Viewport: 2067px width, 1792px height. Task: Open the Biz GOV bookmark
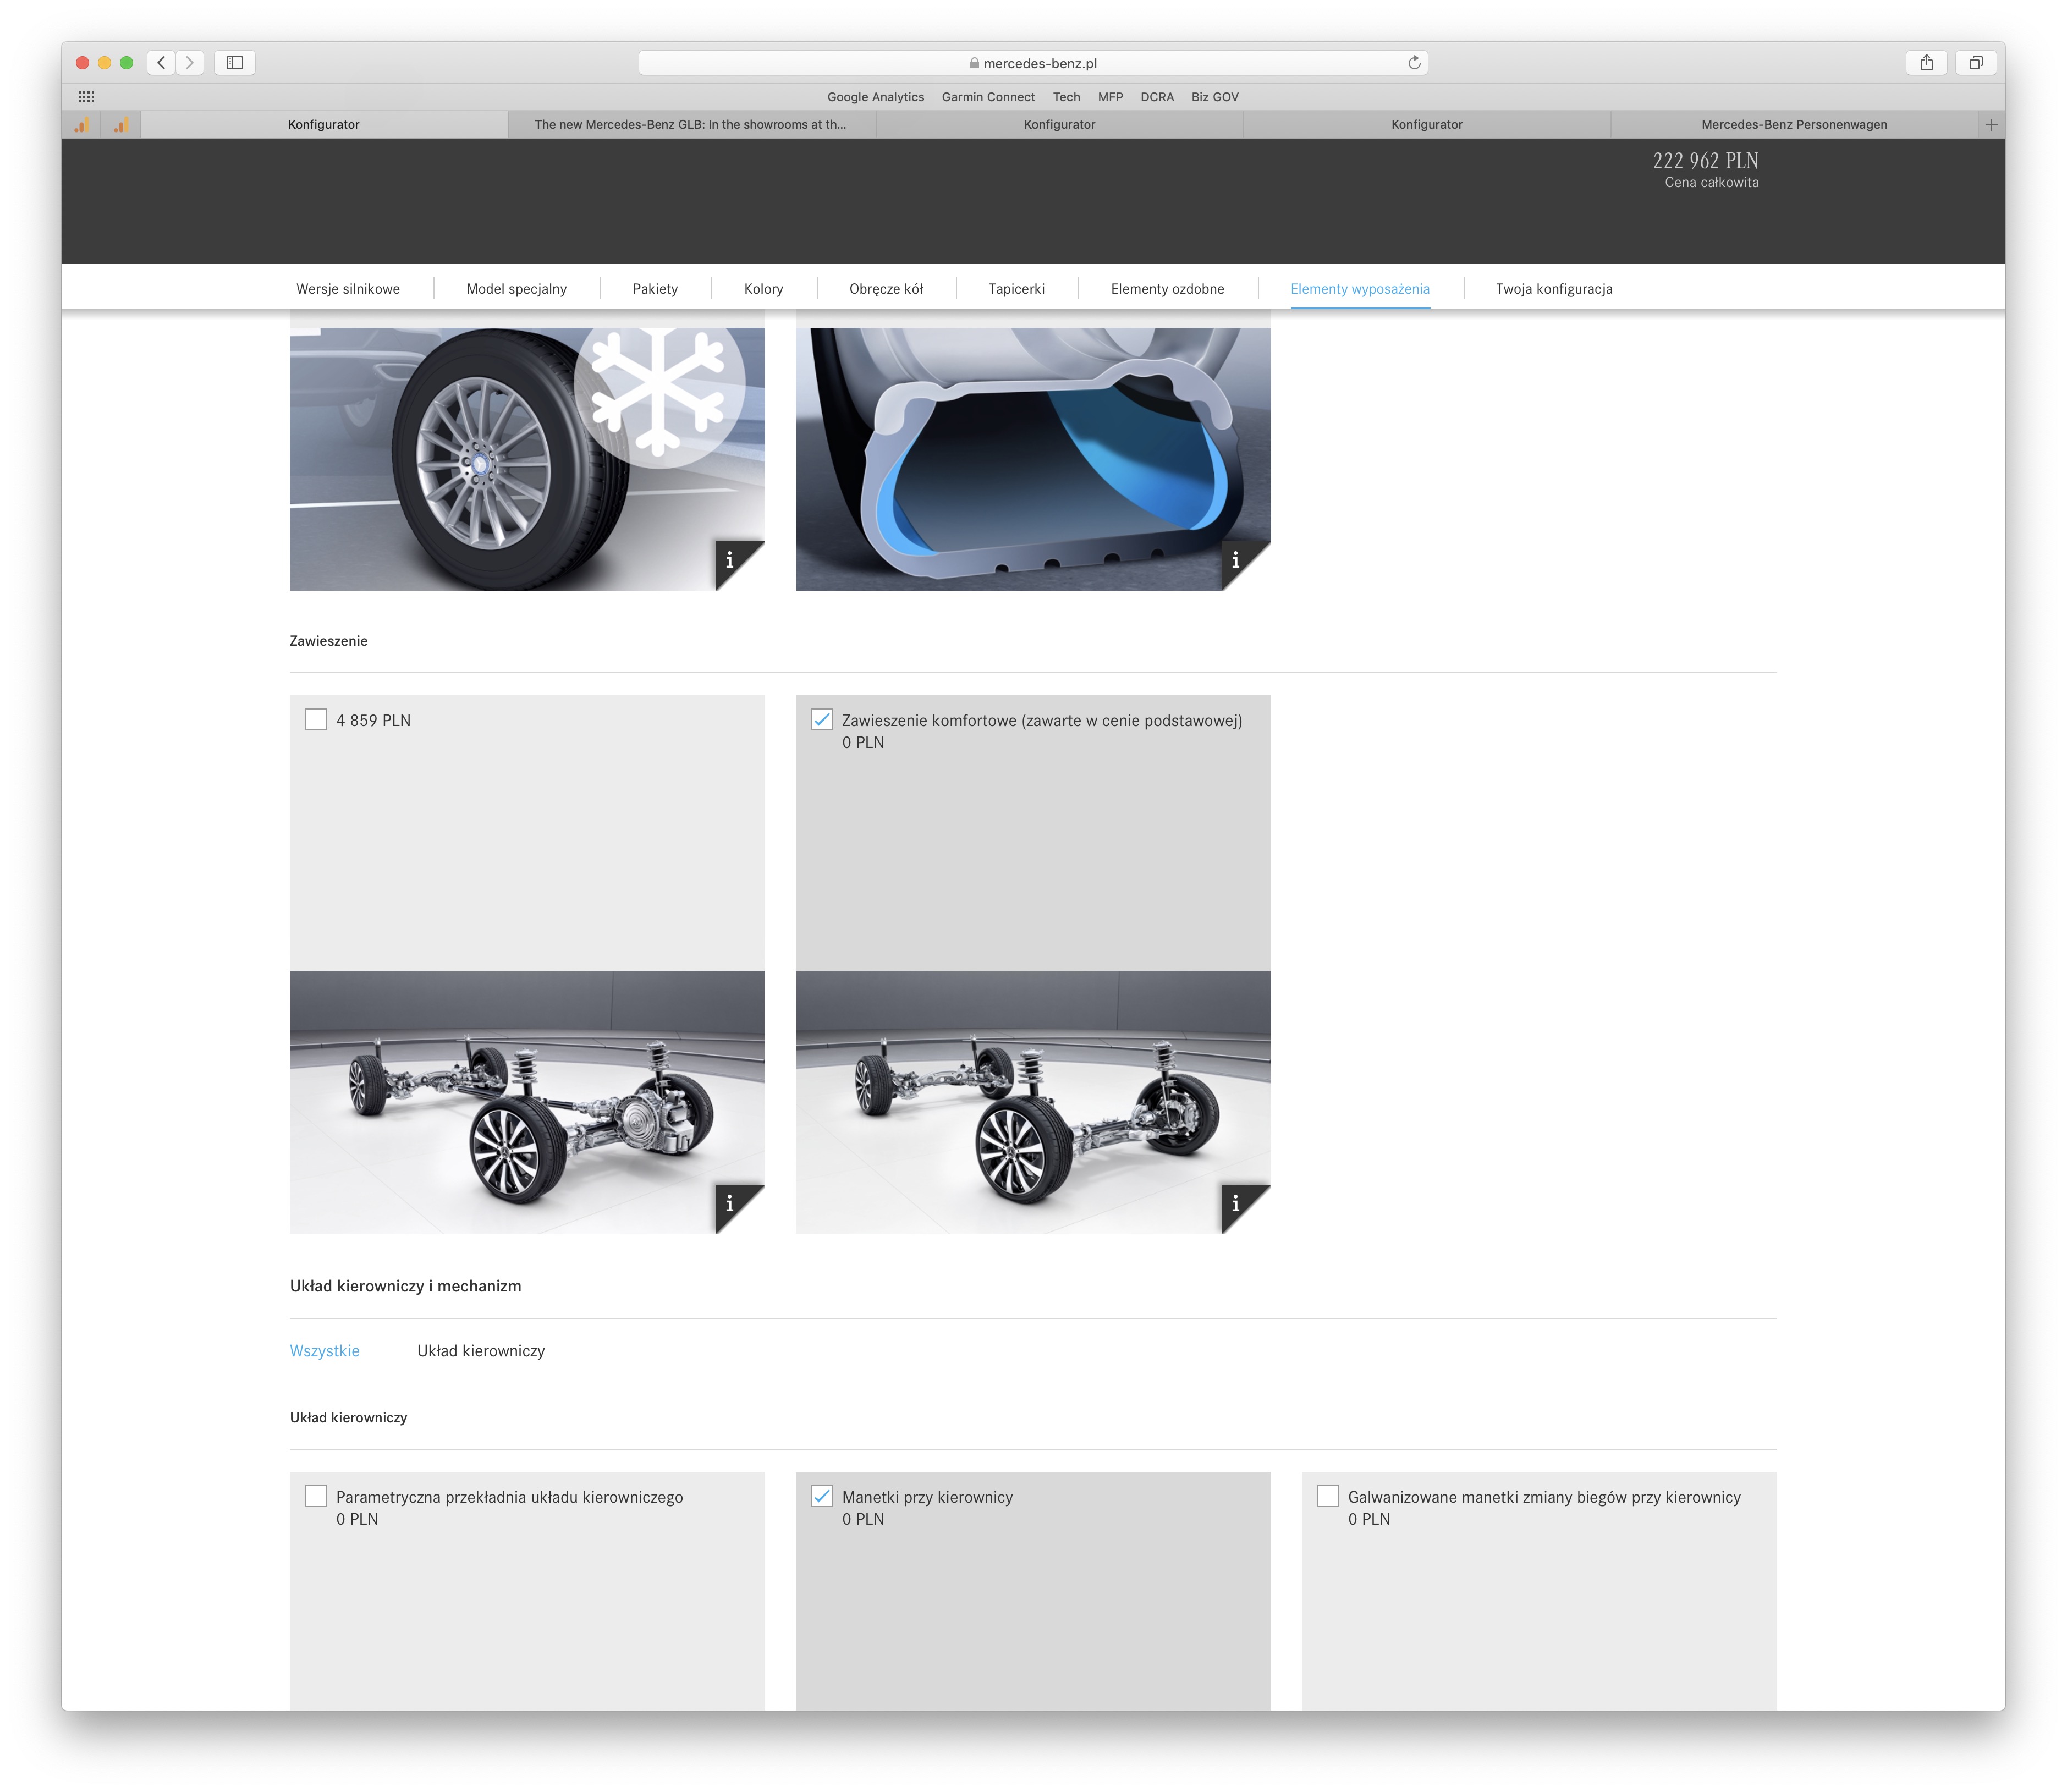[1215, 97]
